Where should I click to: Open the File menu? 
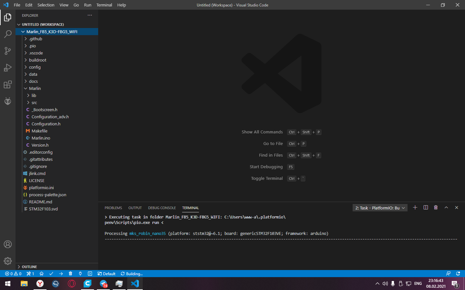click(x=17, y=5)
